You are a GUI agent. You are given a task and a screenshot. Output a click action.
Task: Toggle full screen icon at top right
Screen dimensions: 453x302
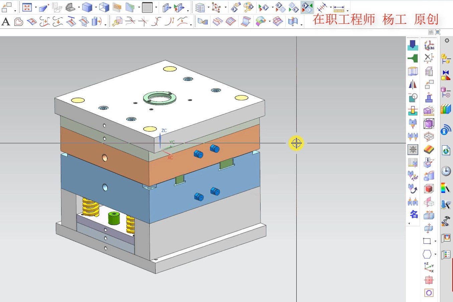pyautogui.click(x=438, y=32)
